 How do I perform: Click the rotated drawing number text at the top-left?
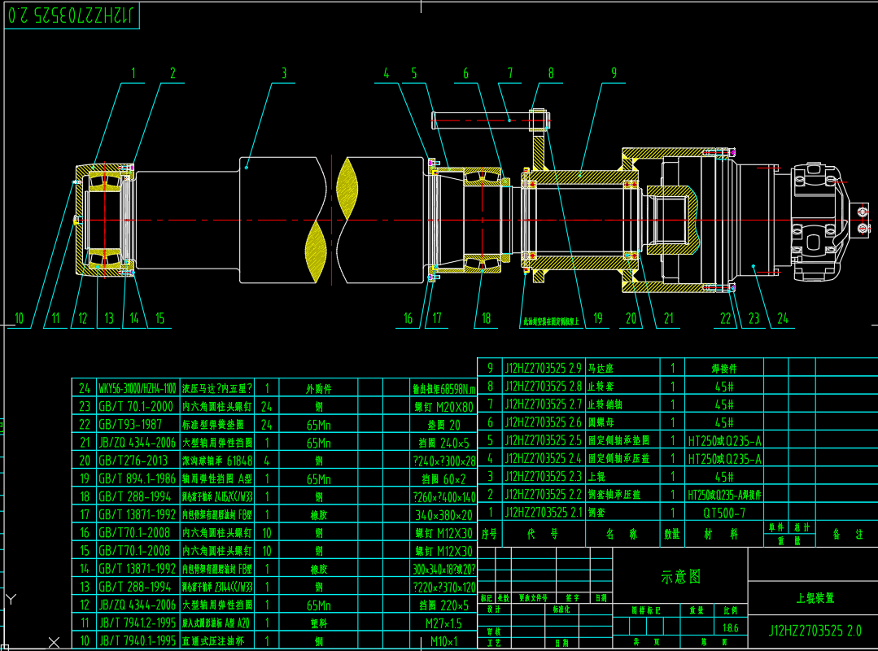72,15
